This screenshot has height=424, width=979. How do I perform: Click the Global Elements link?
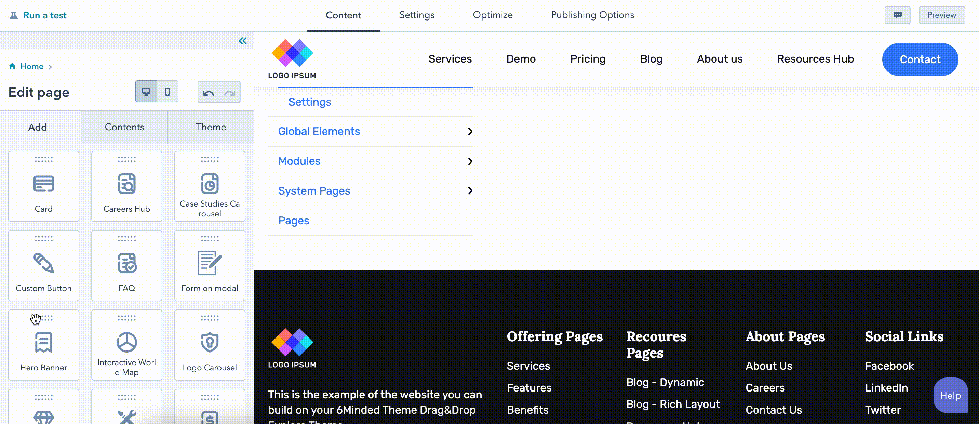(319, 132)
